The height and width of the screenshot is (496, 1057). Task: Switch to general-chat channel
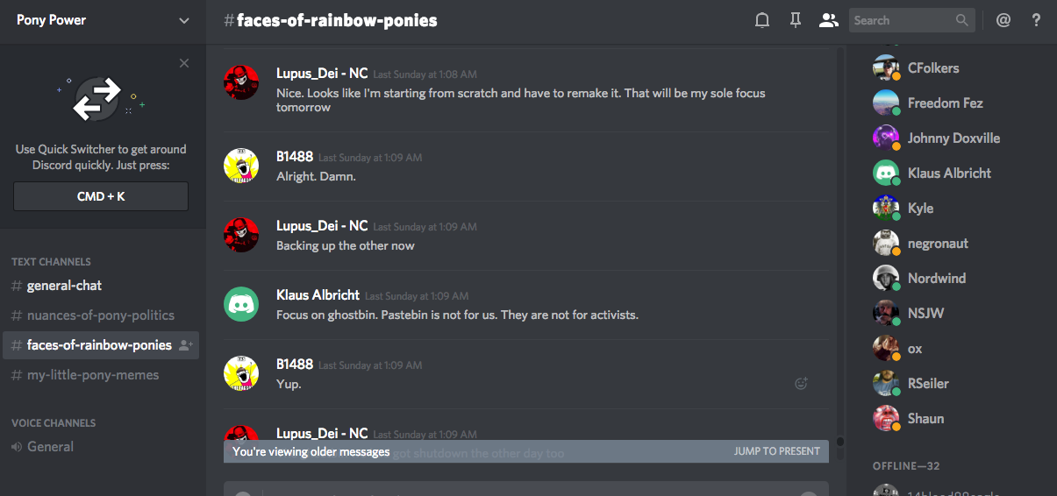[64, 286]
